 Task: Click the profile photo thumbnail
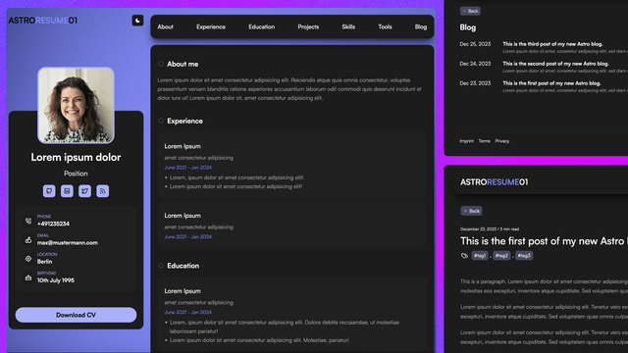(x=76, y=105)
